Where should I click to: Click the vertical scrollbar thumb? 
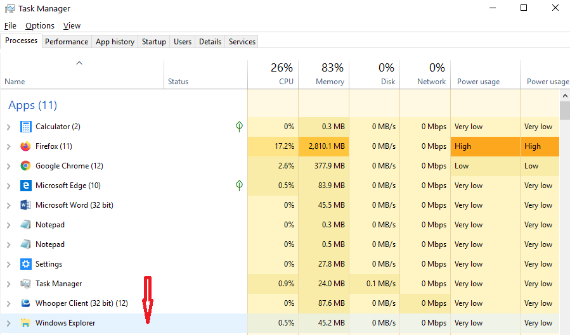point(565,110)
